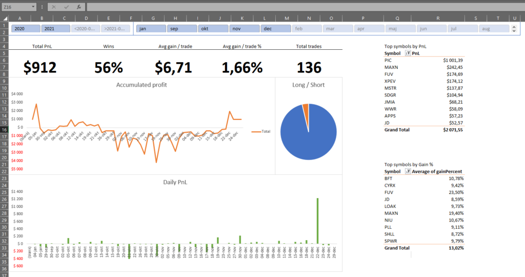Click the 1,66% Avg gain percent value

pyautogui.click(x=242, y=67)
